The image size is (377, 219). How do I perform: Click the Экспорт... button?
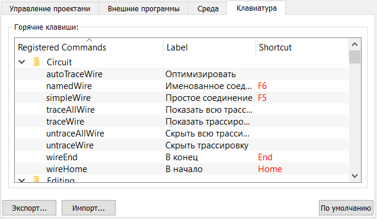pyautogui.click(x=29, y=208)
